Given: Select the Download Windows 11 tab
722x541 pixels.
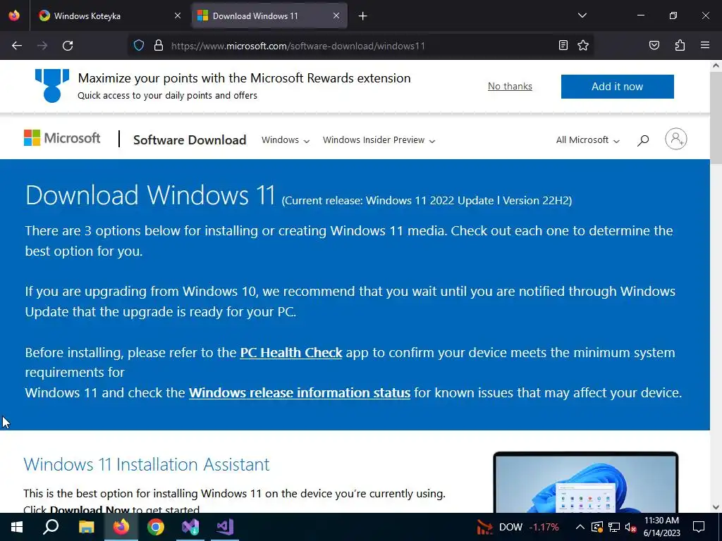Looking at the screenshot, I should click(269, 16).
